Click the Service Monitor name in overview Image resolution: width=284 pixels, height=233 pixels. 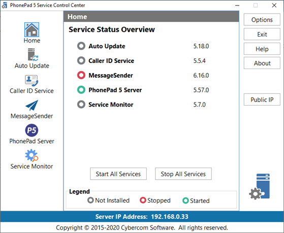pyautogui.click(x=111, y=105)
